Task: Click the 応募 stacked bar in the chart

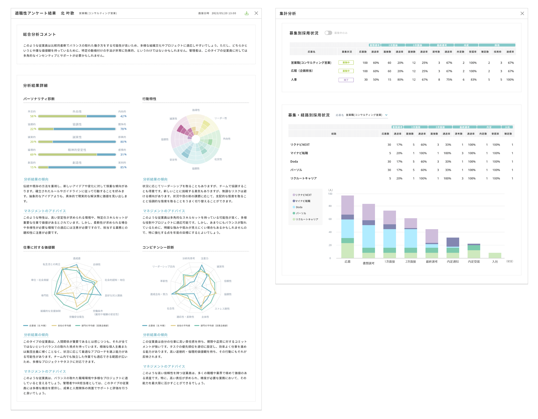Action: (x=347, y=227)
